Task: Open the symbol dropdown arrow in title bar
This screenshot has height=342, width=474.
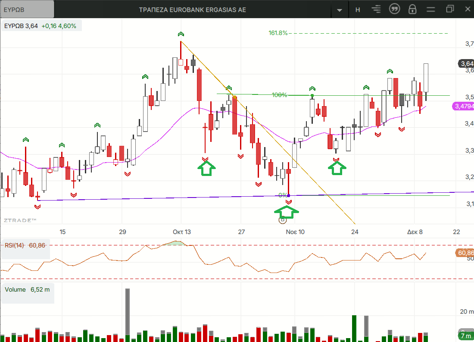Action: click(x=340, y=10)
